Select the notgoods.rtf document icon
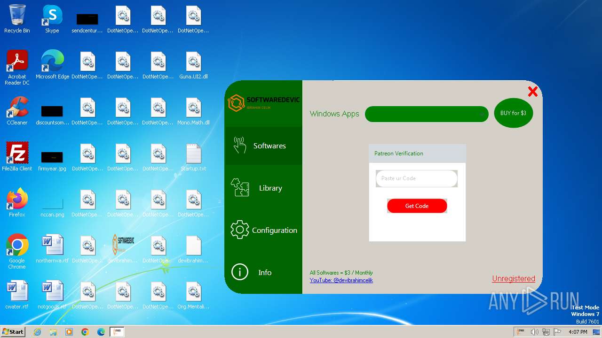The width and height of the screenshot is (602, 338). 52,295
